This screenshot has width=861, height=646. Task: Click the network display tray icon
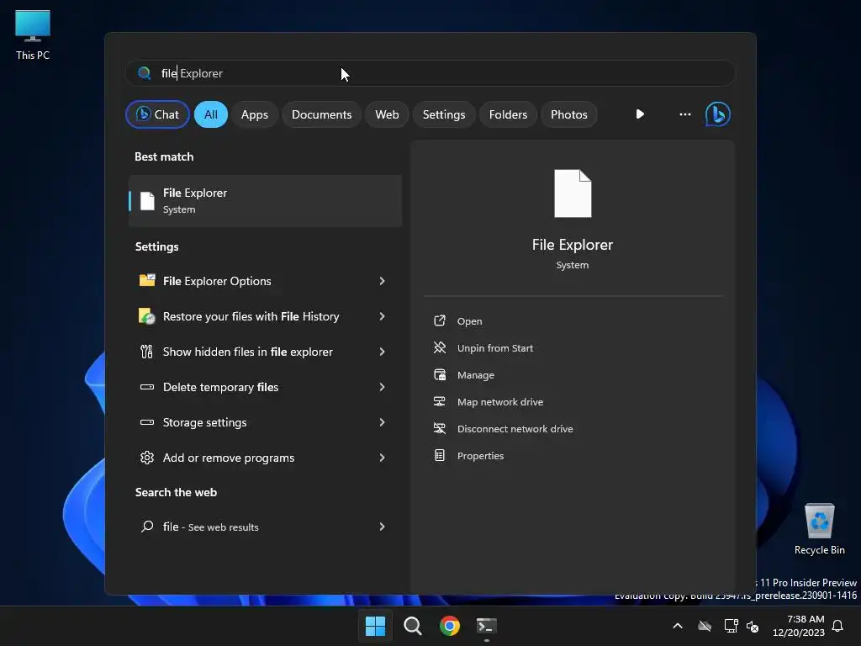pyautogui.click(x=731, y=626)
